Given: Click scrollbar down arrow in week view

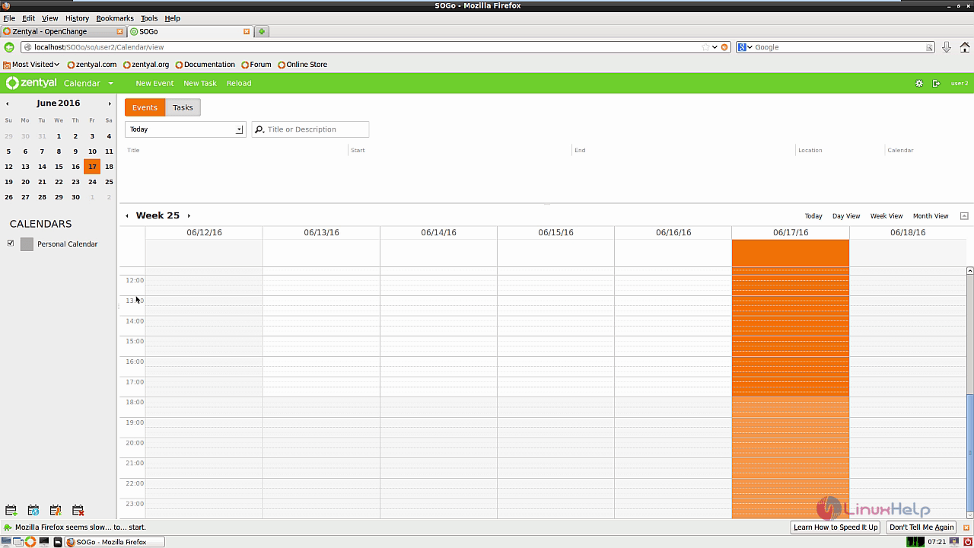Looking at the screenshot, I should pyautogui.click(x=970, y=515).
